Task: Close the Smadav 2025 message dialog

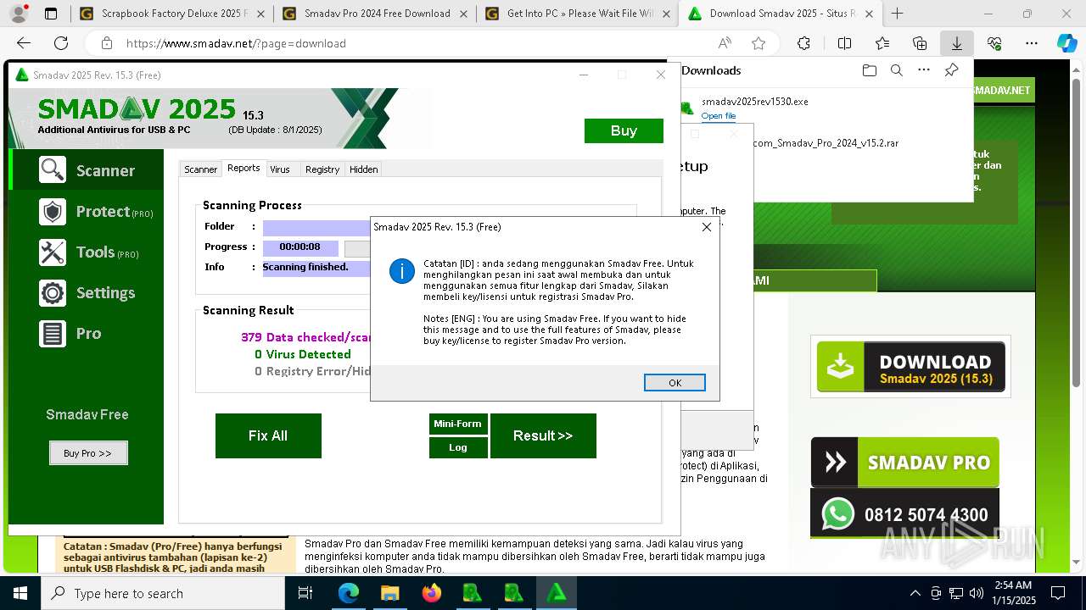Action: 707,227
